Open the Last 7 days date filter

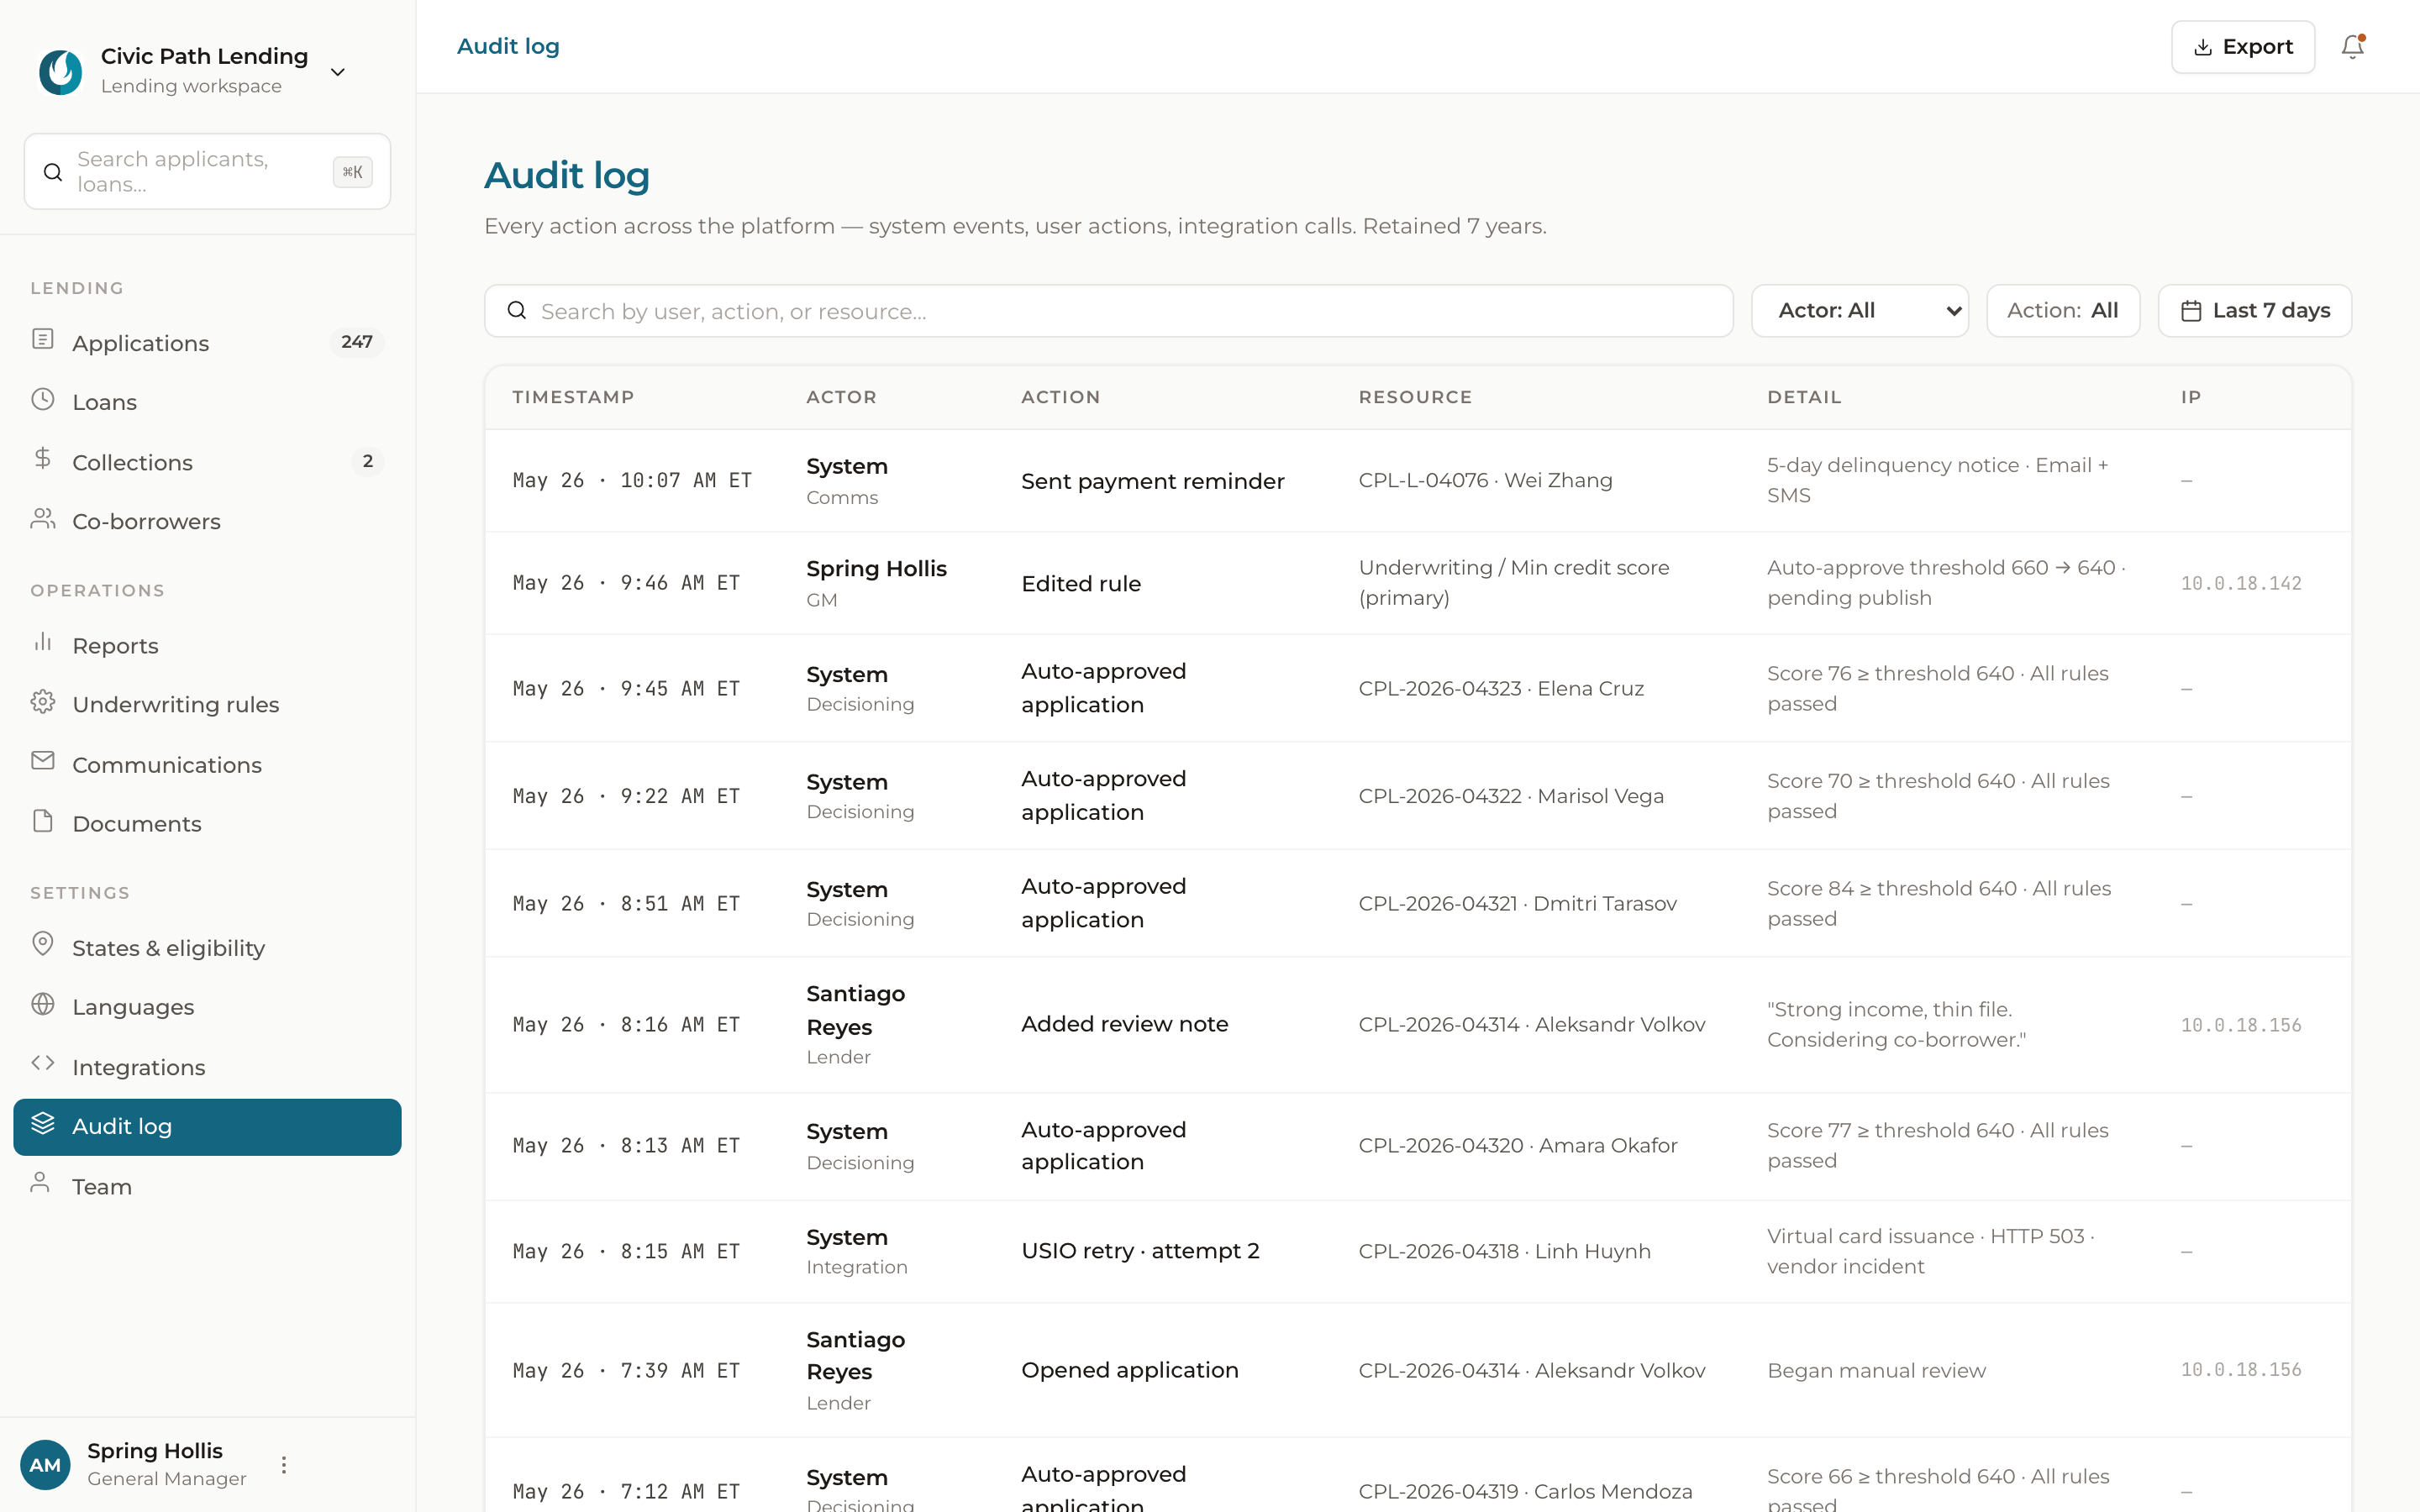[2254, 311]
